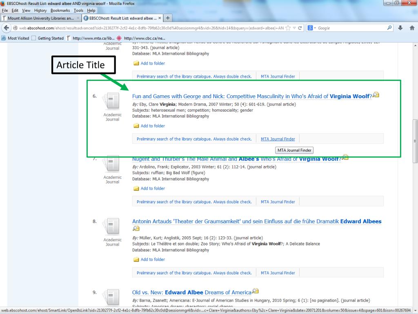This screenshot has width=418, height=314.
Task: Click Preliminary search of library catalogue, result 8
Action: click(194, 273)
